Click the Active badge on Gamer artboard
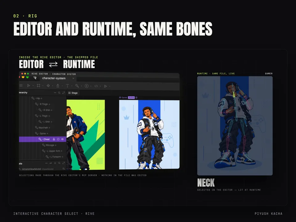Screen dimensions: 296x222 click(x=131, y=98)
